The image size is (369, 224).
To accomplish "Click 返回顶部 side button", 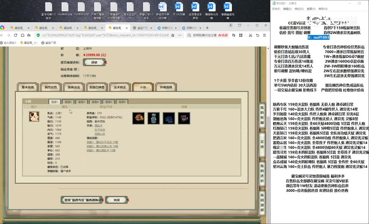I will [x=262, y=202].
